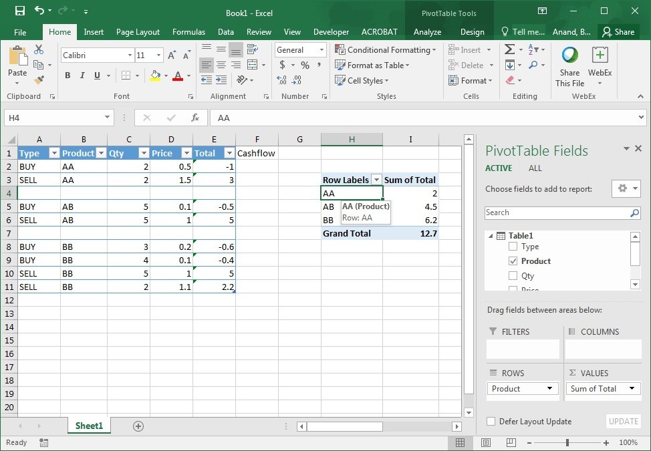Enable Defer Layout Update checkbox
This screenshot has width=651, height=451.
491,422
